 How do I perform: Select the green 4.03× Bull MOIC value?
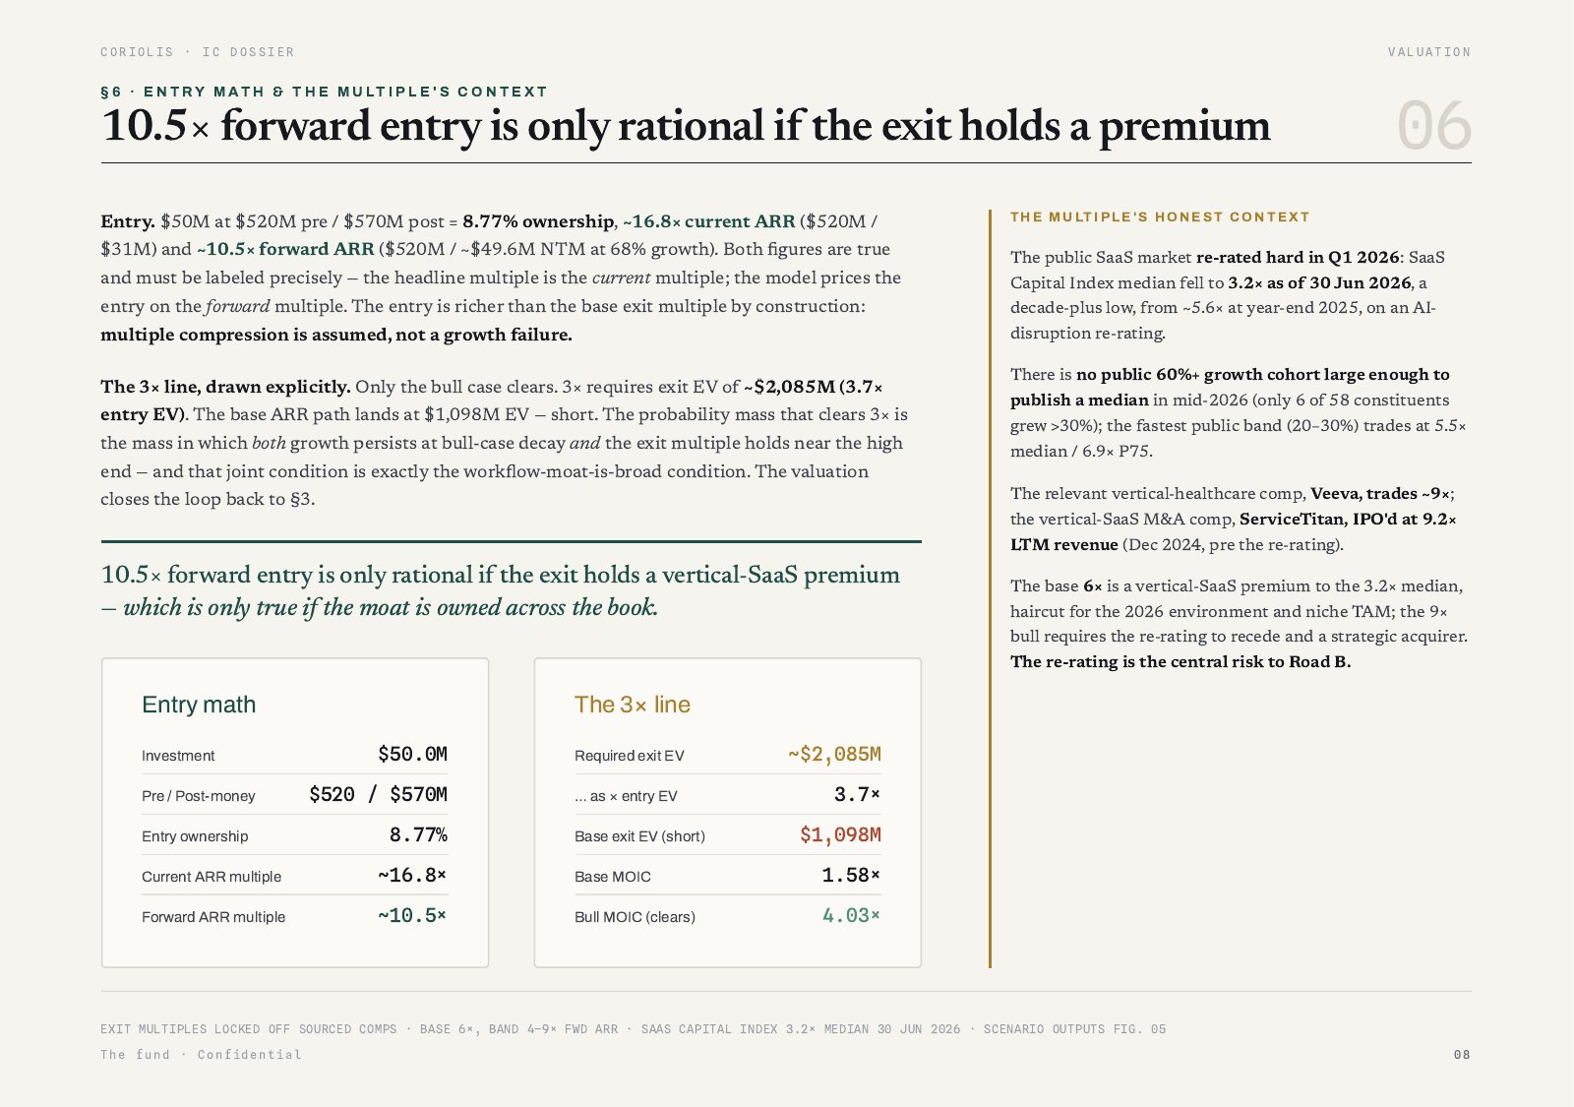(851, 916)
